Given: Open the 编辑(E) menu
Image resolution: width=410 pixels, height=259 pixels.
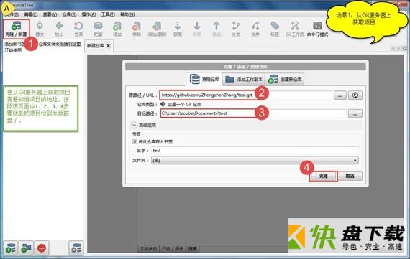Looking at the screenshot, I should click(31, 14).
